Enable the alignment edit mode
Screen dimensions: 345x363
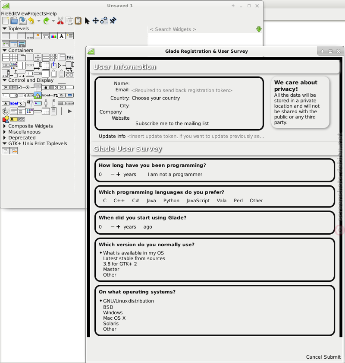pyautogui.click(x=113, y=21)
